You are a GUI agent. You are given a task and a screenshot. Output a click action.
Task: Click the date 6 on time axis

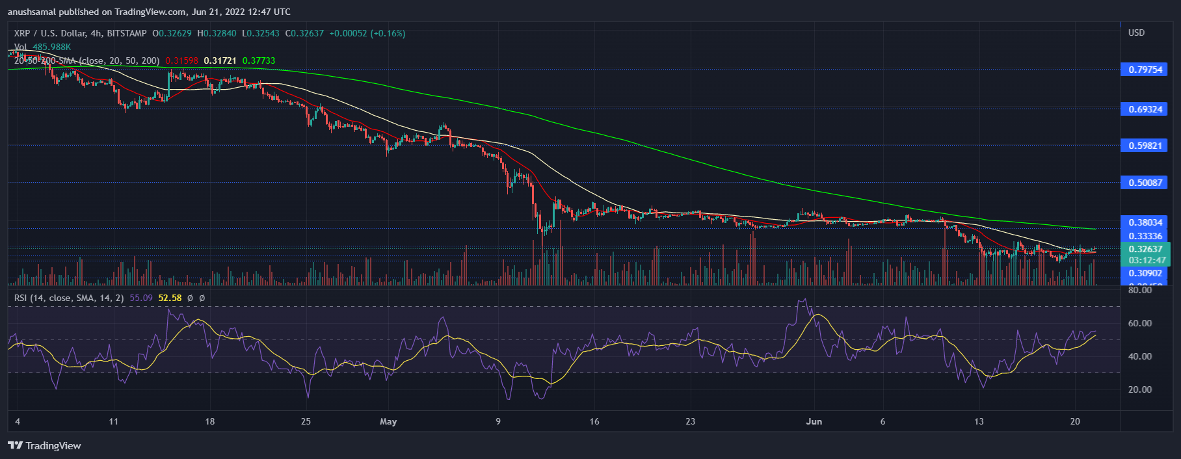882,421
